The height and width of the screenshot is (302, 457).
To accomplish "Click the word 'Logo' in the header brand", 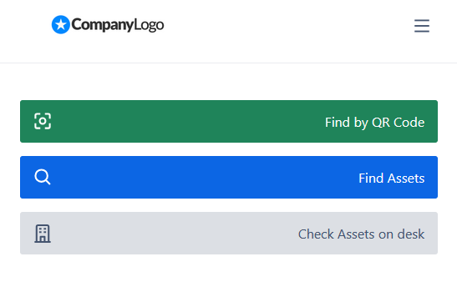I will [149, 25].
